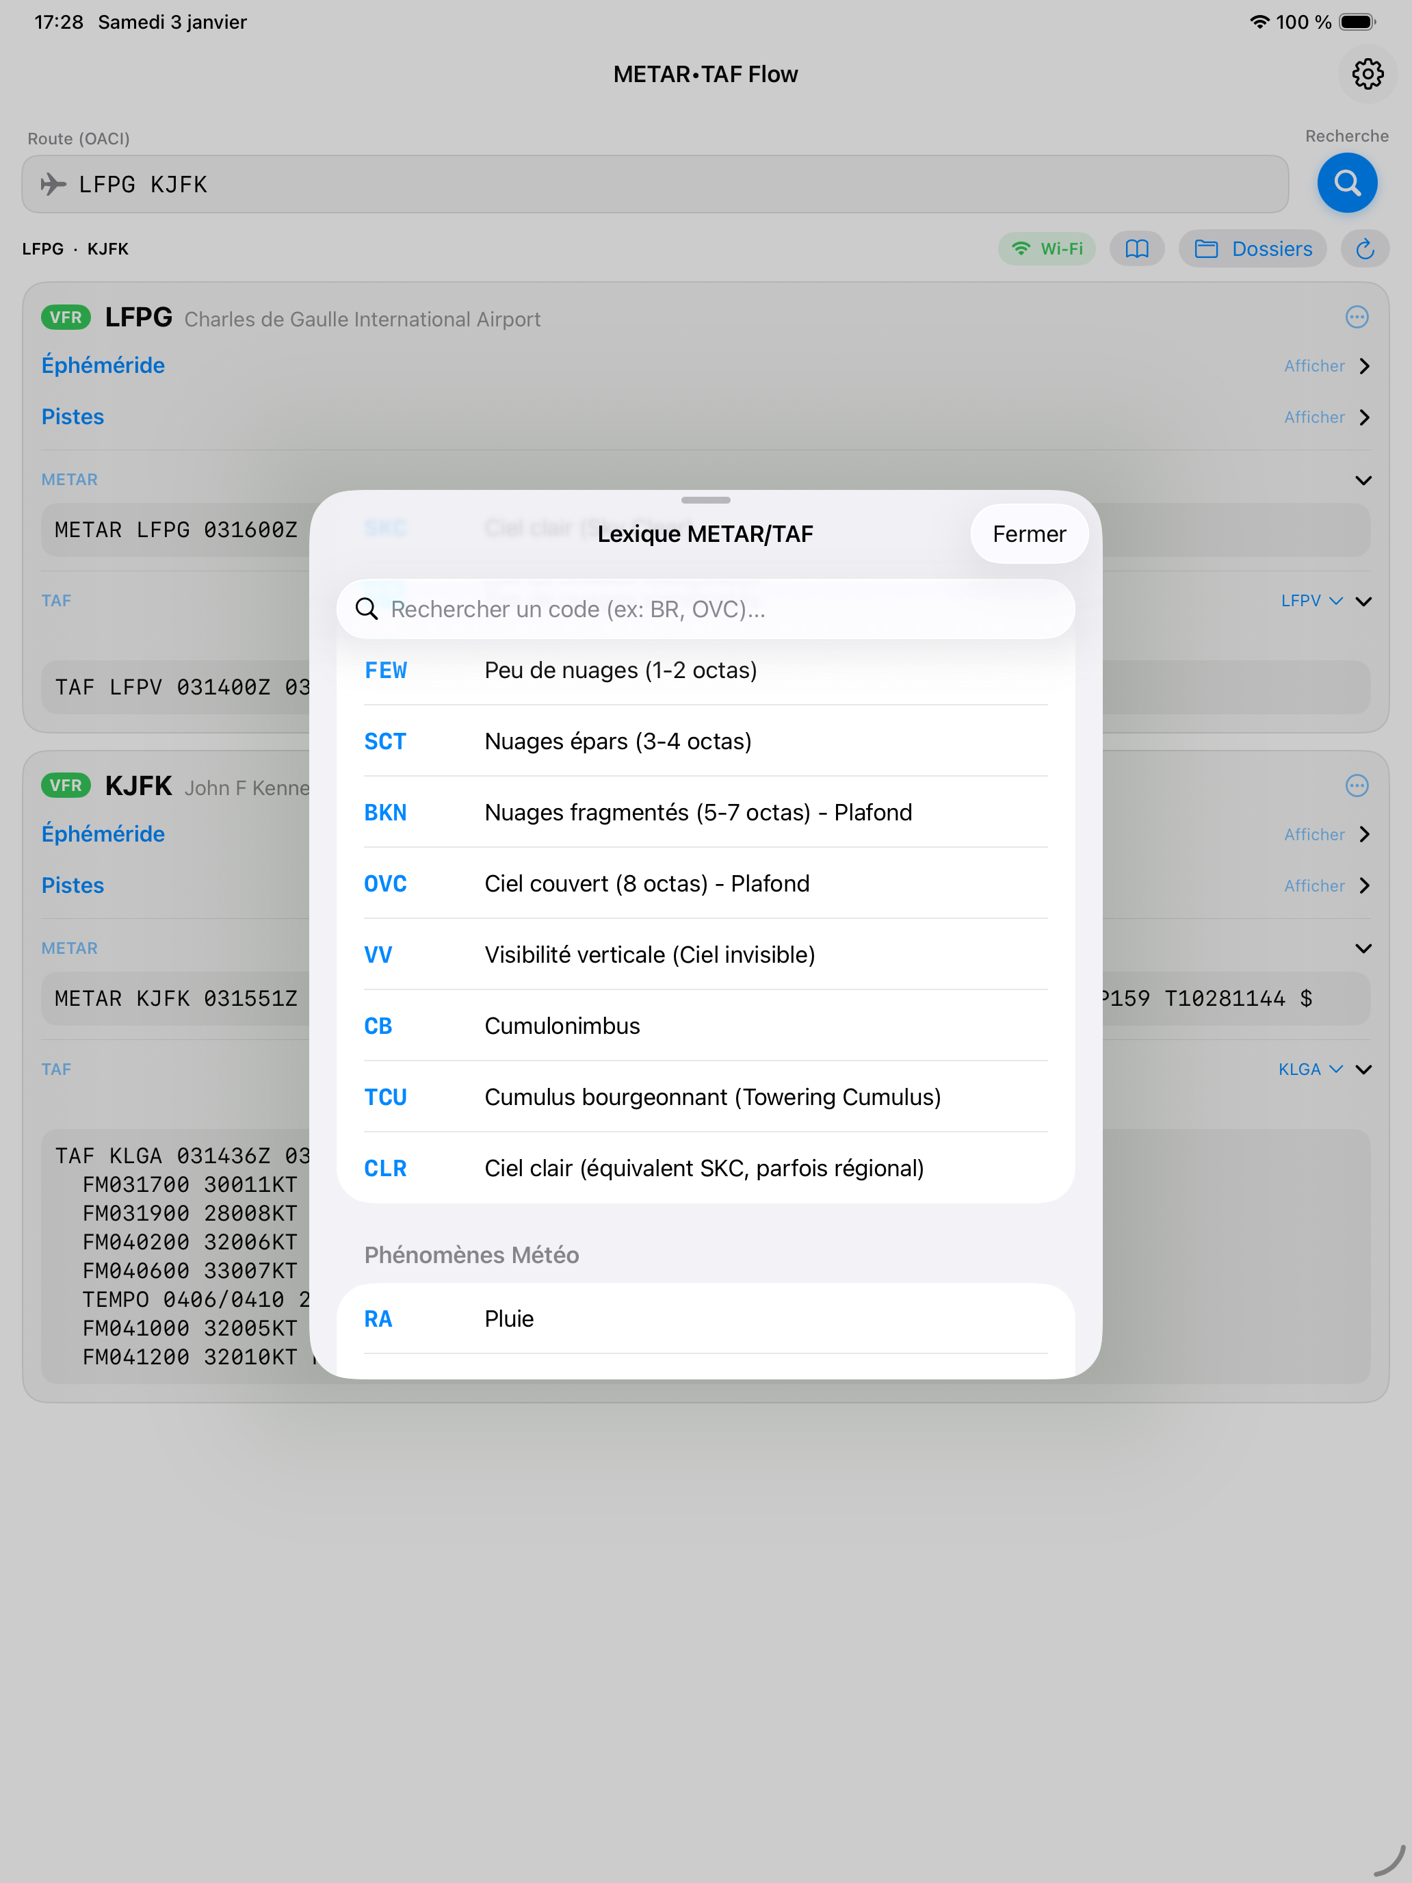Select the TCU Cumulus bourgeonnant entry
Screen dimensions: 1412x1883
tap(705, 1098)
